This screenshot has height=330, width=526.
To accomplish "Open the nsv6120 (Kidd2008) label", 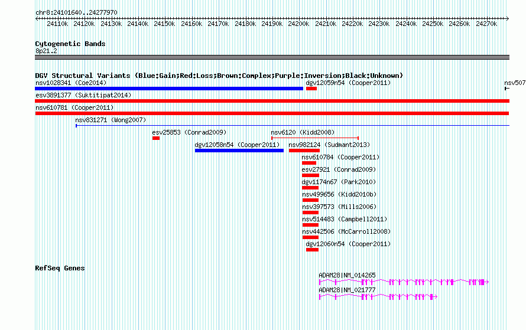I will (303, 132).
